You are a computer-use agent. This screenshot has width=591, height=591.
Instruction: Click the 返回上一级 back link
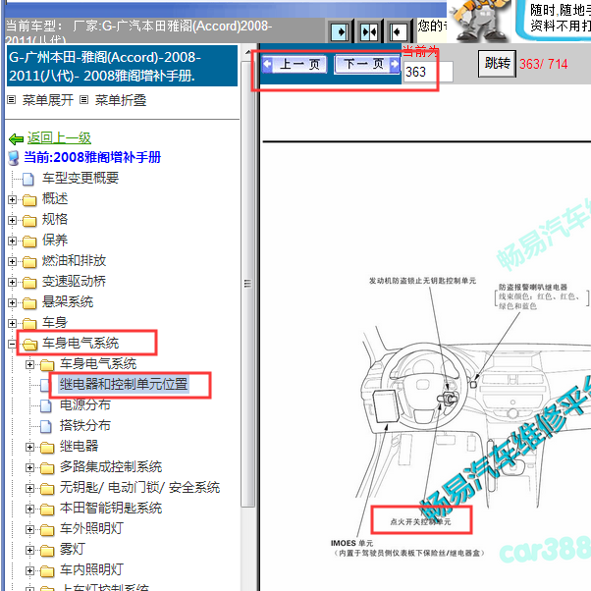59,138
